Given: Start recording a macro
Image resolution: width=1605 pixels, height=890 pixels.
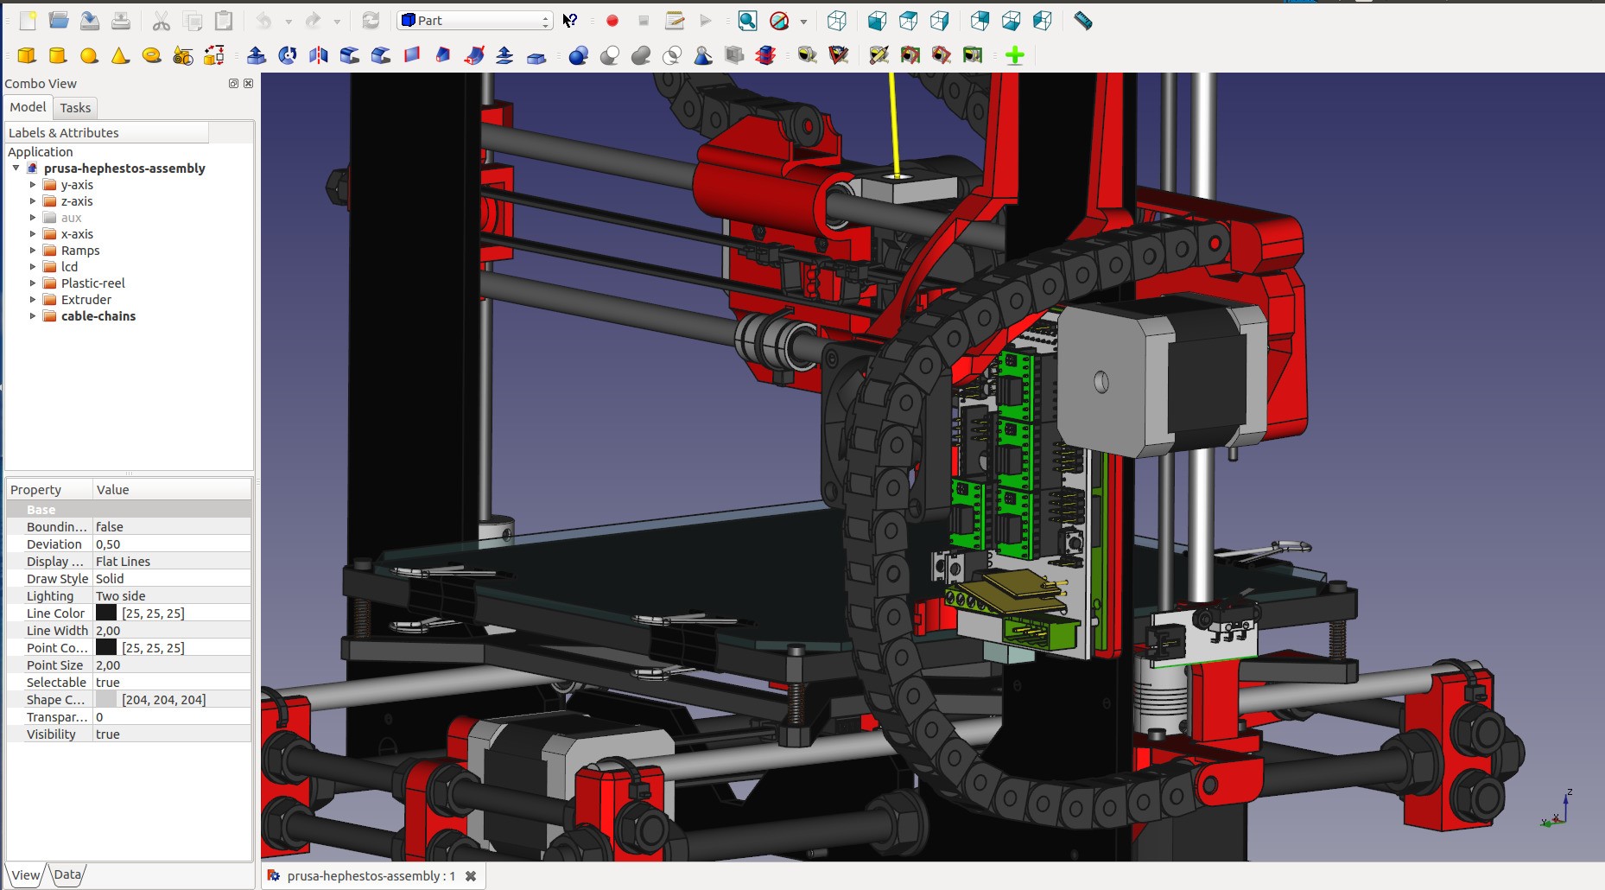Looking at the screenshot, I should click(614, 21).
